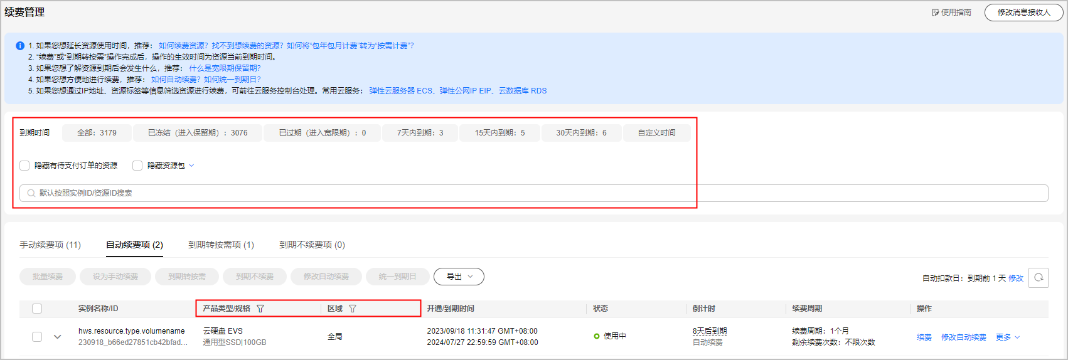Click the 设为手动续费 button

[115, 277]
